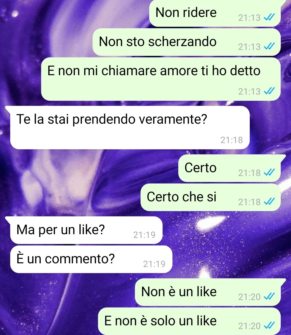Tap the 'E non mi chiamare amore ti ho detto' message
This screenshot has width=291, height=335.
coord(161,79)
